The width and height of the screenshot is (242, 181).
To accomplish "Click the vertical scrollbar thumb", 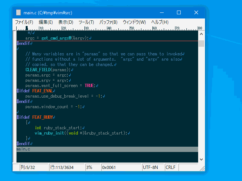I will tap(201, 43).
